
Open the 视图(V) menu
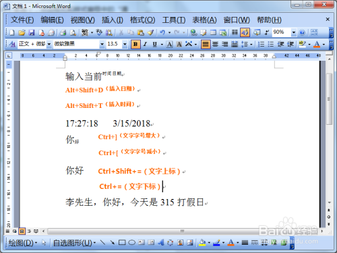pos(83,20)
